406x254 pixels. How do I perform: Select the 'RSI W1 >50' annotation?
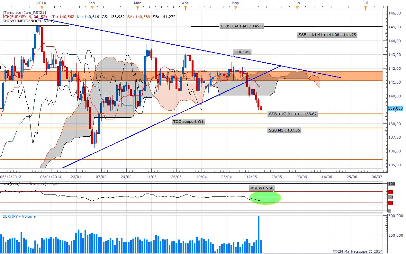[262, 188]
